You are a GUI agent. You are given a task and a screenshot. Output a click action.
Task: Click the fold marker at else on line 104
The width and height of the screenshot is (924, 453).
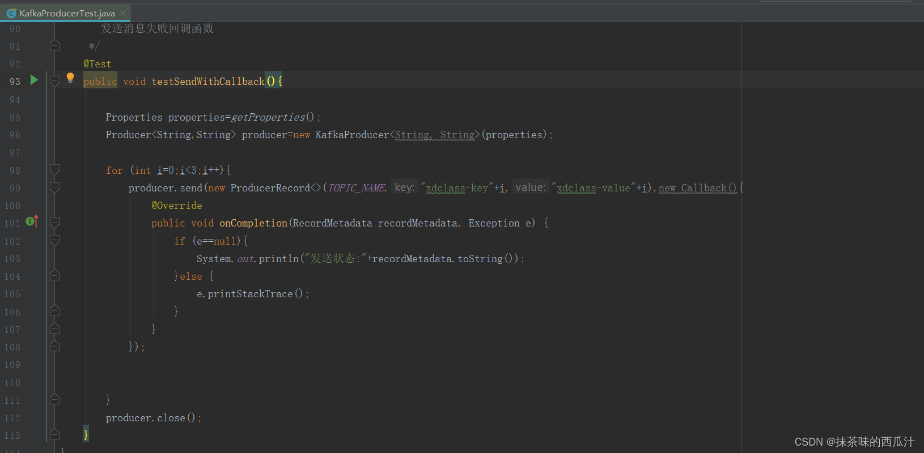(55, 276)
